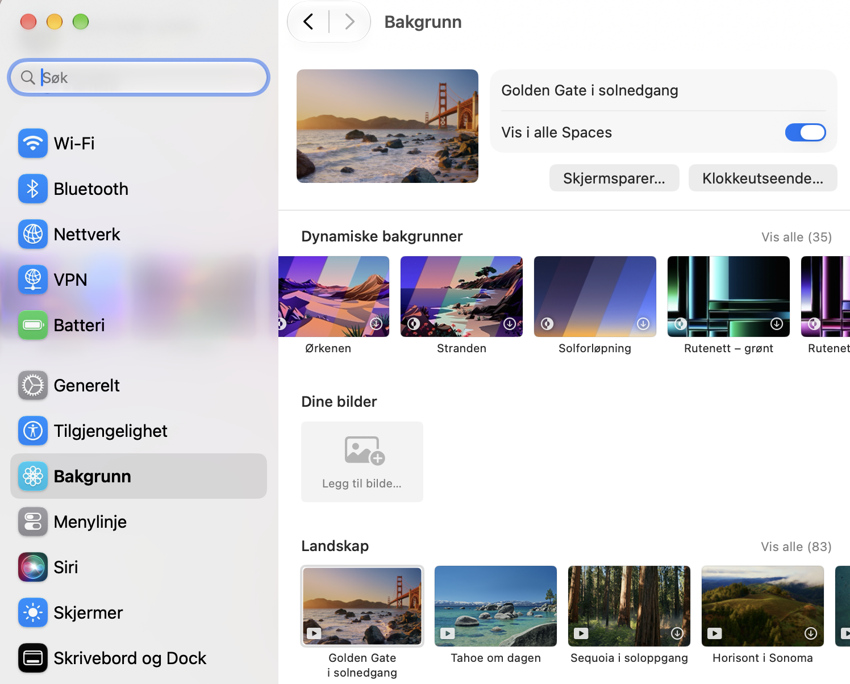The image size is (850, 684).
Task: Choose the Solforløpning wallpaper thumbnail
Action: point(595,297)
